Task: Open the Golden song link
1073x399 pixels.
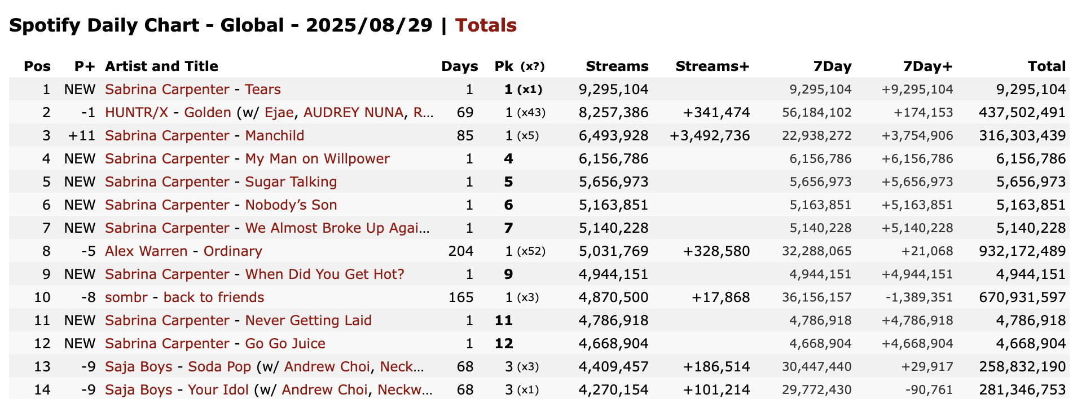Action: pos(208,113)
